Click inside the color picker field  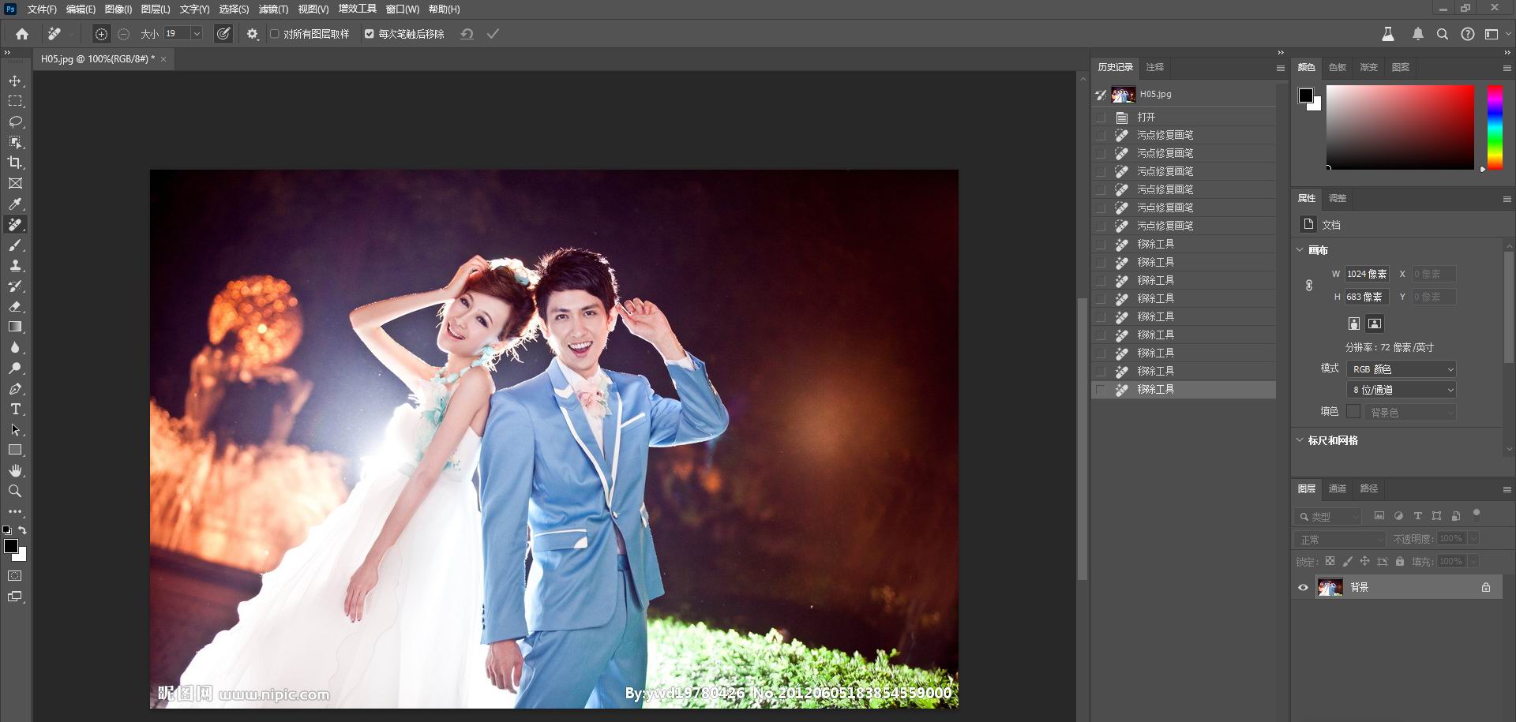(x=1400, y=126)
